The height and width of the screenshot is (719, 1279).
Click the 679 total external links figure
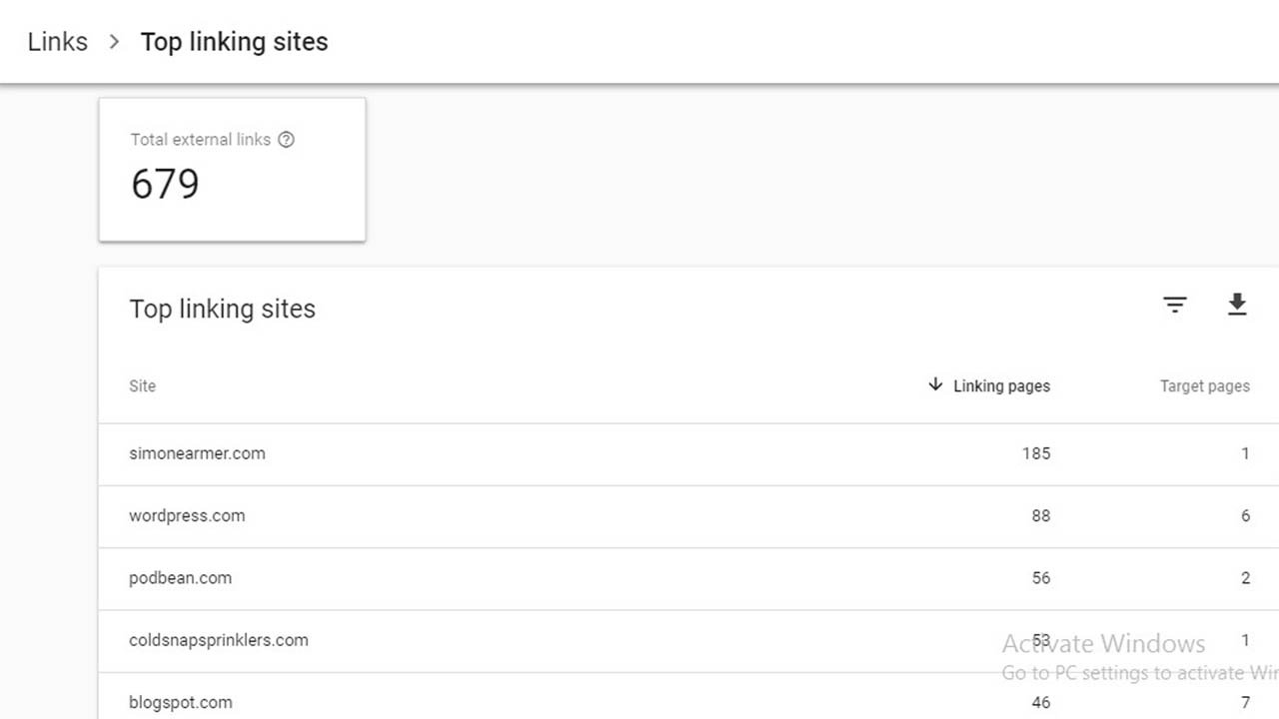point(163,184)
